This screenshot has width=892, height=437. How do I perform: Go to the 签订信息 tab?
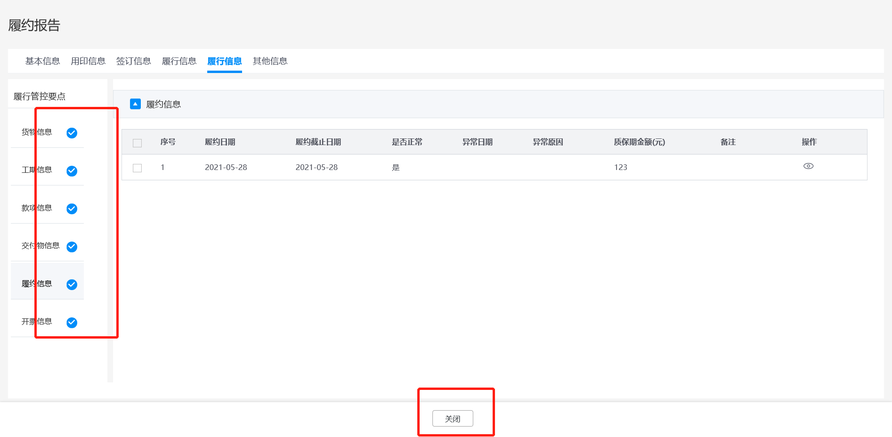133,61
